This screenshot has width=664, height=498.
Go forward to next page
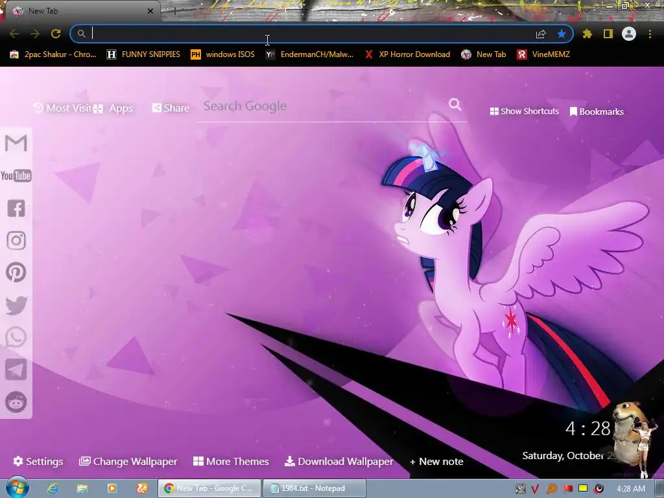35,34
